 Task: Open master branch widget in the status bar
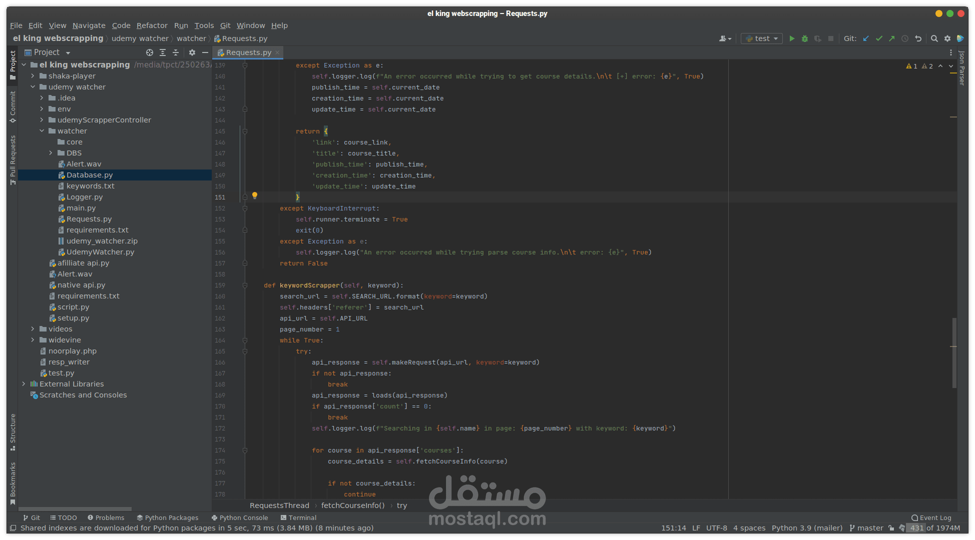(866, 528)
